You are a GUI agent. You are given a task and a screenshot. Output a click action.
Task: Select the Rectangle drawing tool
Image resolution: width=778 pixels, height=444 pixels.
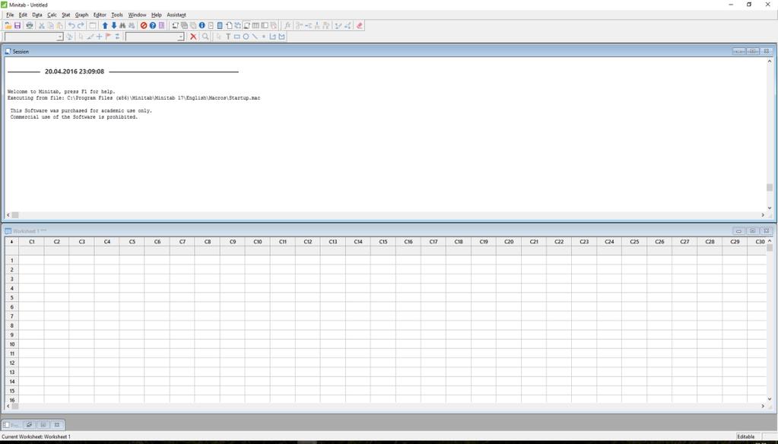(x=237, y=36)
